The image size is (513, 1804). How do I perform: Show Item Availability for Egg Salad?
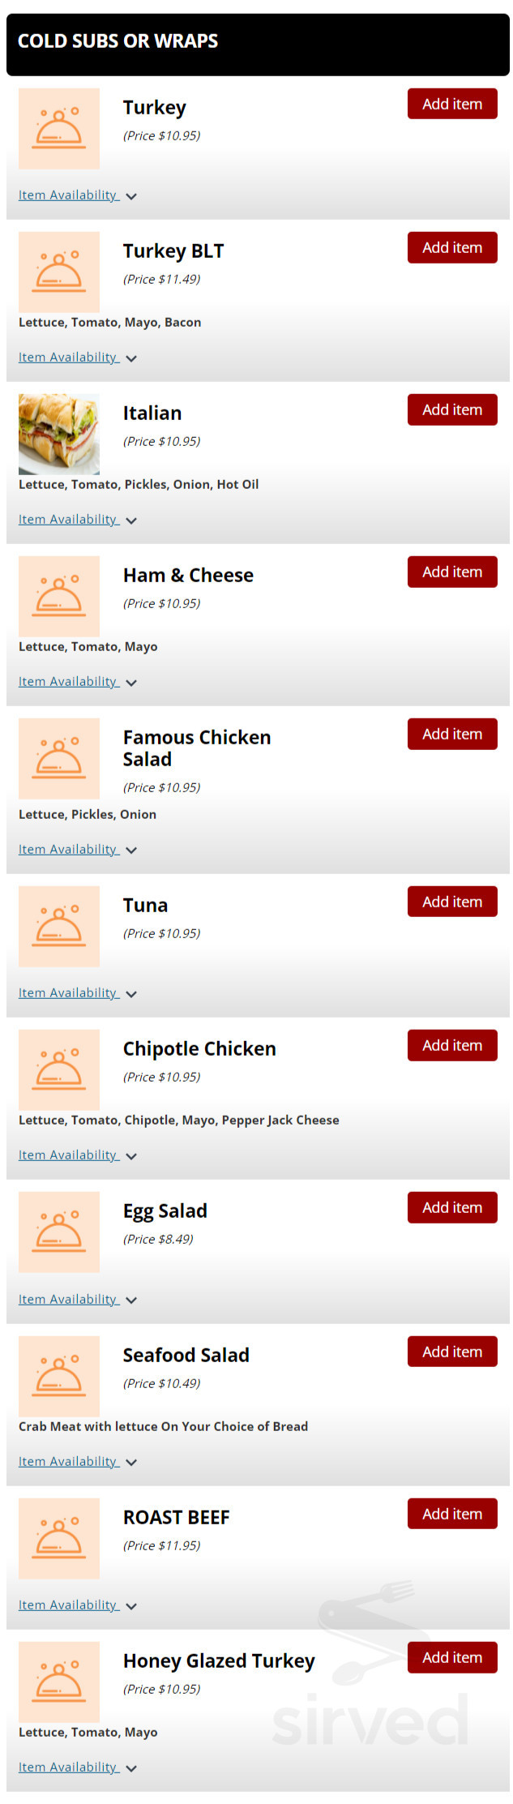coord(77,1300)
